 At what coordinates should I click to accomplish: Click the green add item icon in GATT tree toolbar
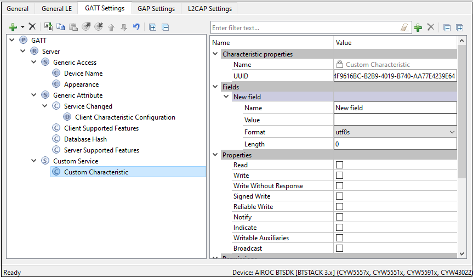(x=13, y=27)
